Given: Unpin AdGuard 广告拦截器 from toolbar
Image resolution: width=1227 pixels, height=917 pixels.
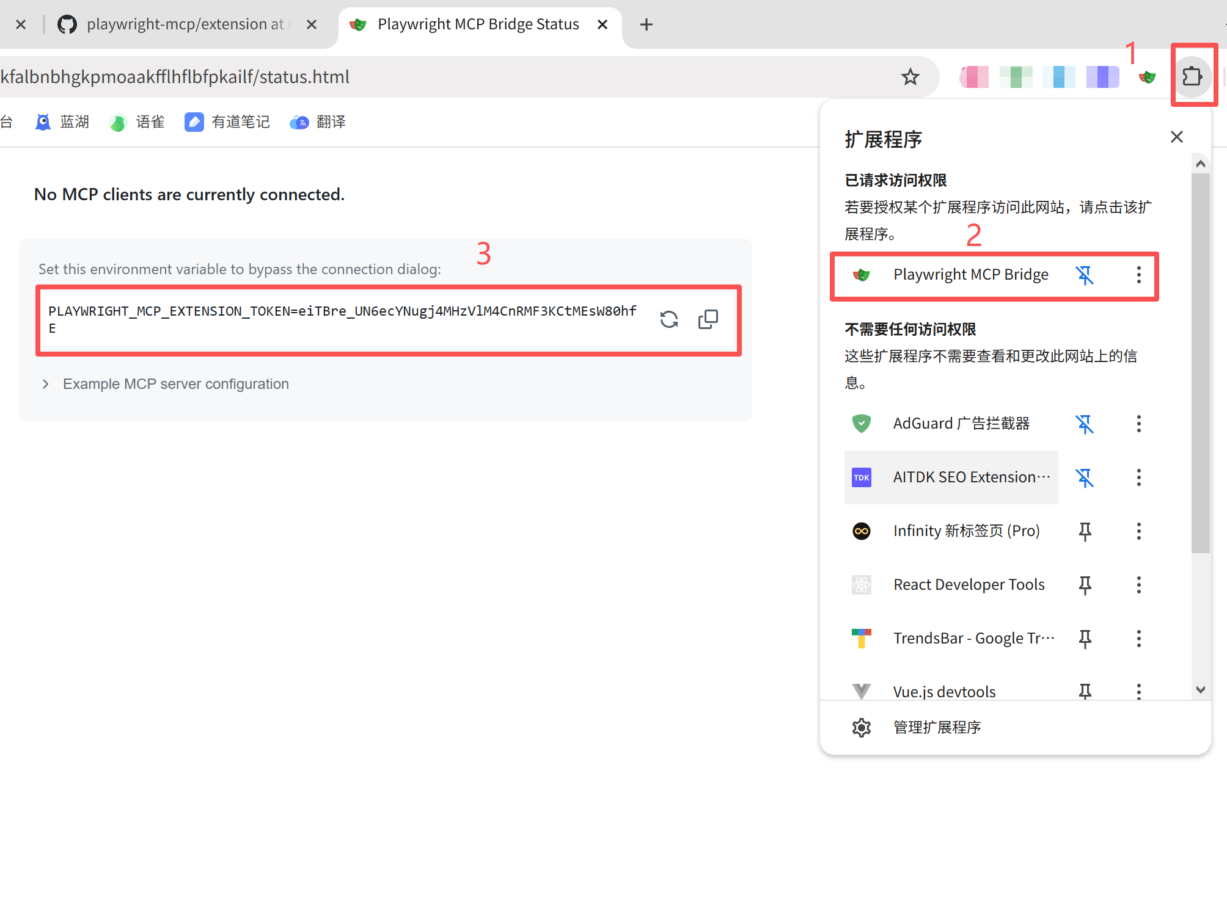Looking at the screenshot, I should tap(1085, 424).
